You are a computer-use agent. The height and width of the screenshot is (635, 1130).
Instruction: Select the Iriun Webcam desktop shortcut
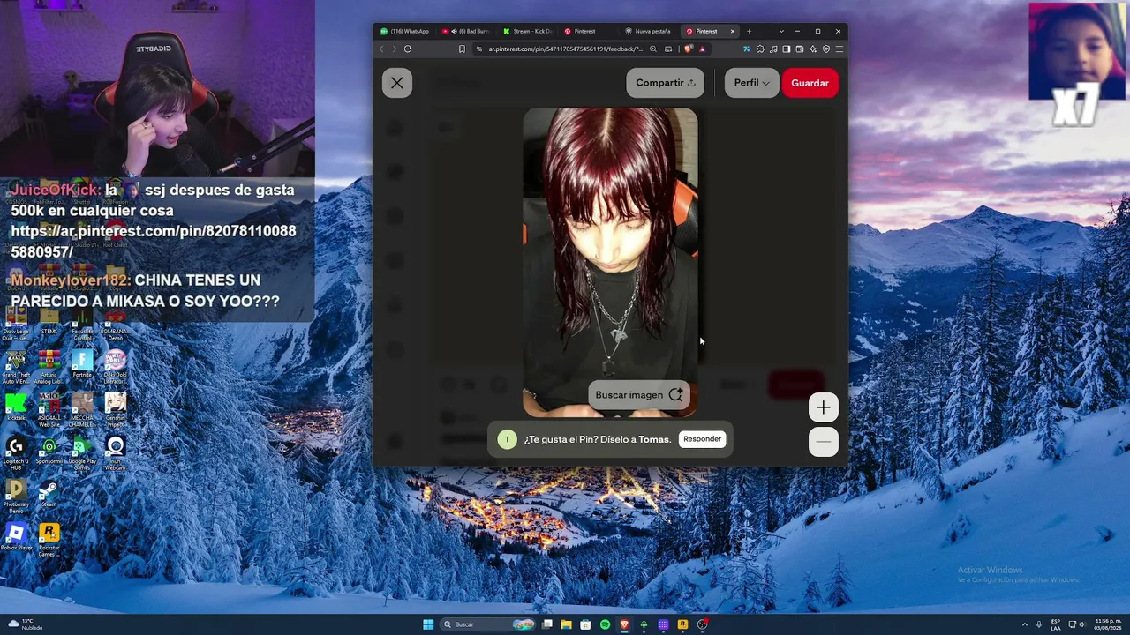click(x=116, y=452)
